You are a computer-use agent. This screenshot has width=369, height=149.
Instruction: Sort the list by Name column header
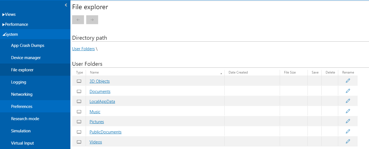tap(95, 72)
